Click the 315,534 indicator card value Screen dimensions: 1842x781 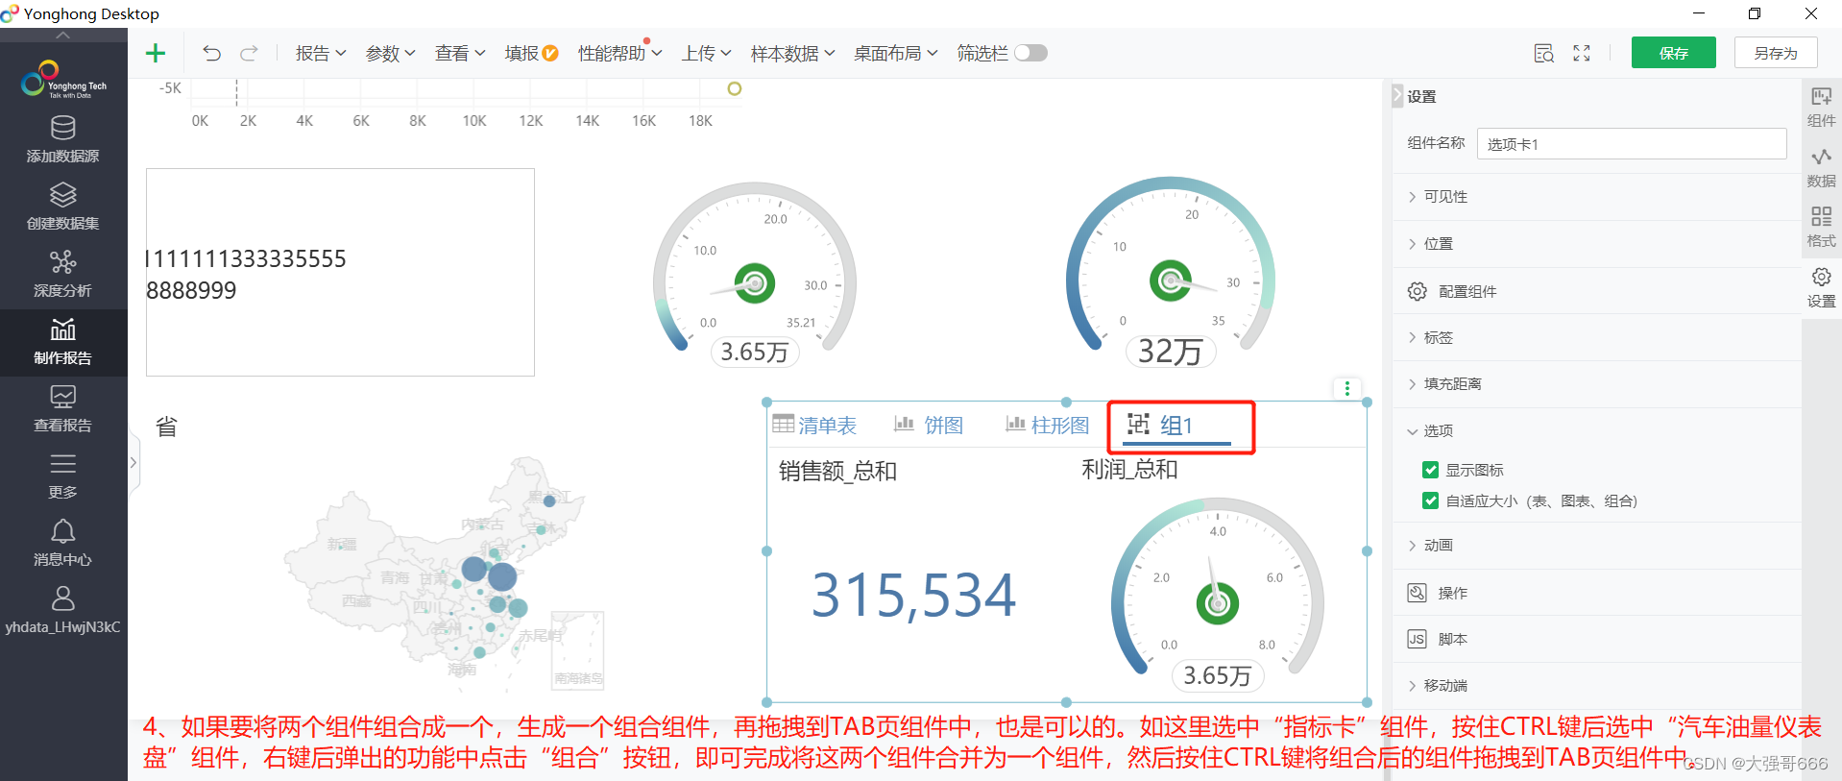pyautogui.click(x=913, y=595)
